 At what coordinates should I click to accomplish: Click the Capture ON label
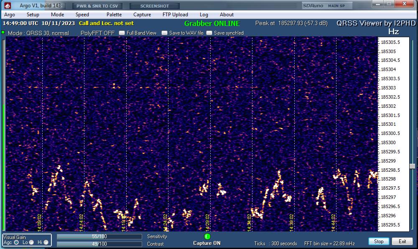coord(207,243)
